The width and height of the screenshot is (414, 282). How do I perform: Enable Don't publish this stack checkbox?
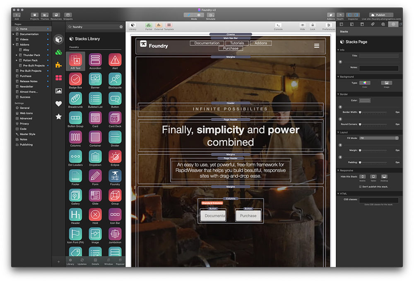tap(361, 187)
